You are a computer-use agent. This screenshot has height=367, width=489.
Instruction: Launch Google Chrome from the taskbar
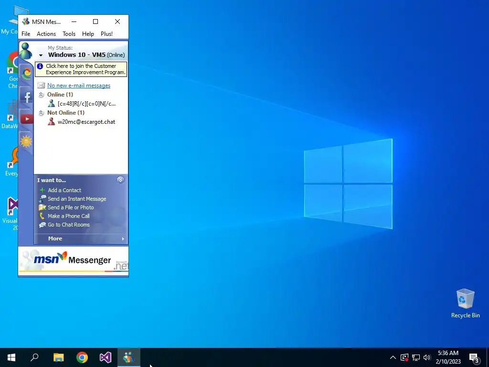[x=82, y=357]
